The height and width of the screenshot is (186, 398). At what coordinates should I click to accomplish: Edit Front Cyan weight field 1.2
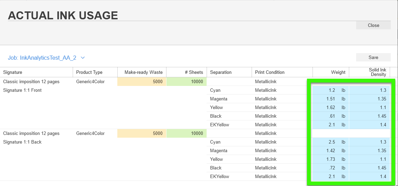325,90
